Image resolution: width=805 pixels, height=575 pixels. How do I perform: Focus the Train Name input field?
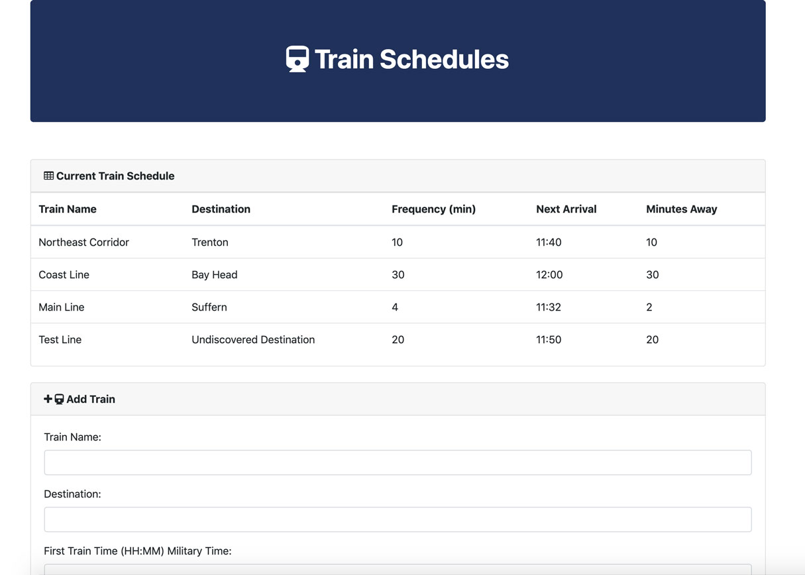click(398, 462)
